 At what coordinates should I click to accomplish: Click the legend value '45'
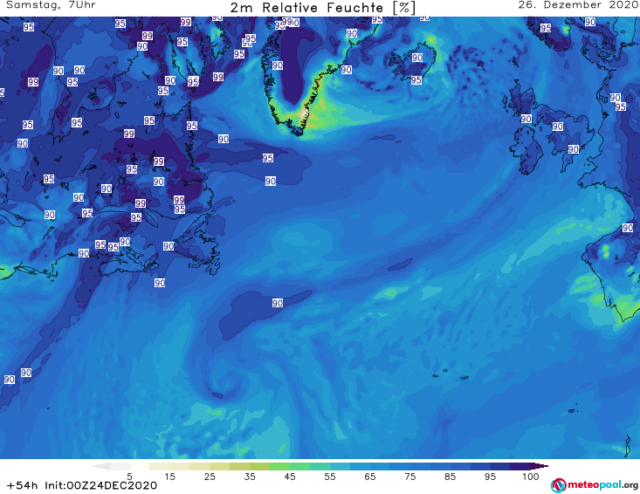coord(290,477)
